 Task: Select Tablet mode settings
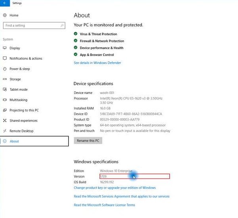point(19,90)
